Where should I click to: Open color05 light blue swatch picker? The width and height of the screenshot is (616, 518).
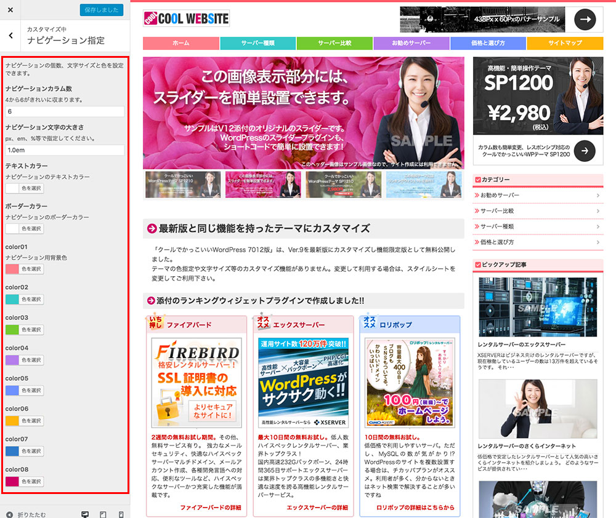point(25,391)
